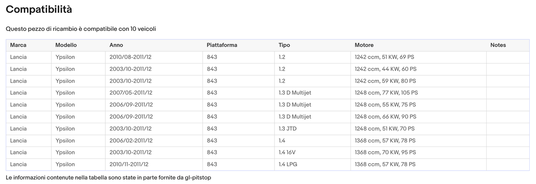Click the Motore column header
The width and height of the screenshot is (536, 184).
[364, 45]
